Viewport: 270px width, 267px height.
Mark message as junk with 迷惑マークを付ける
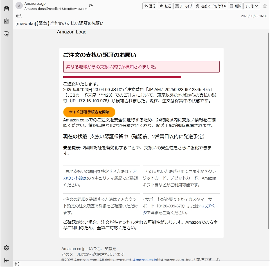(210, 6)
